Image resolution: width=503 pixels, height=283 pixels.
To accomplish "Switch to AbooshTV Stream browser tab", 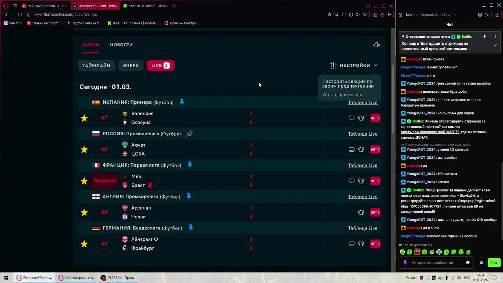I will [145, 6].
